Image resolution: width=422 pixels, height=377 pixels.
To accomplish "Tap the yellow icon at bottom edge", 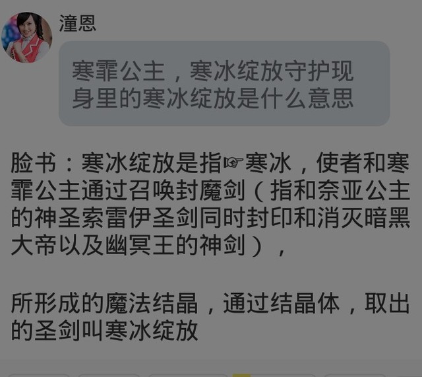I will coord(241,376).
